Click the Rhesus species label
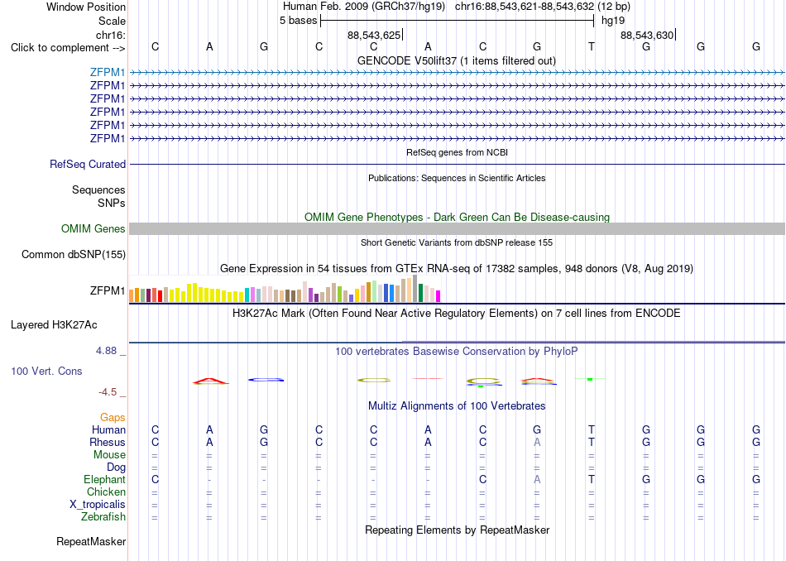The image size is (786, 561). [x=108, y=443]
